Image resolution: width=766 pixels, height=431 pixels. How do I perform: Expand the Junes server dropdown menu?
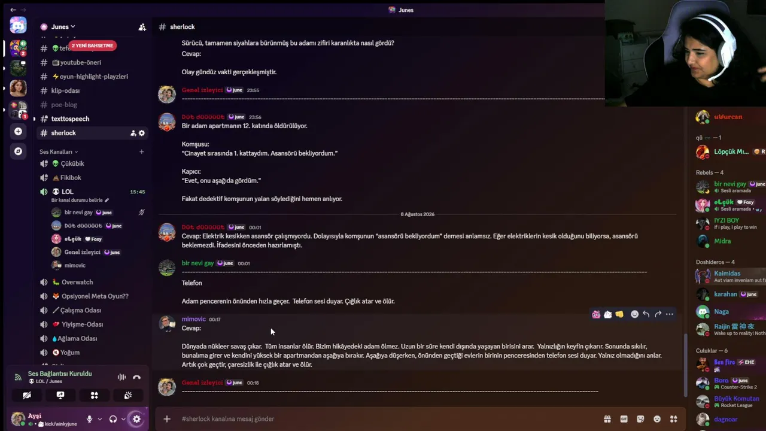pyautogui.click(x=58, y=27)
